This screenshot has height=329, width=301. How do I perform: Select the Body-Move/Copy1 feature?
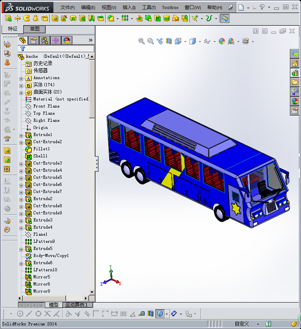click(x=51, y=255)
